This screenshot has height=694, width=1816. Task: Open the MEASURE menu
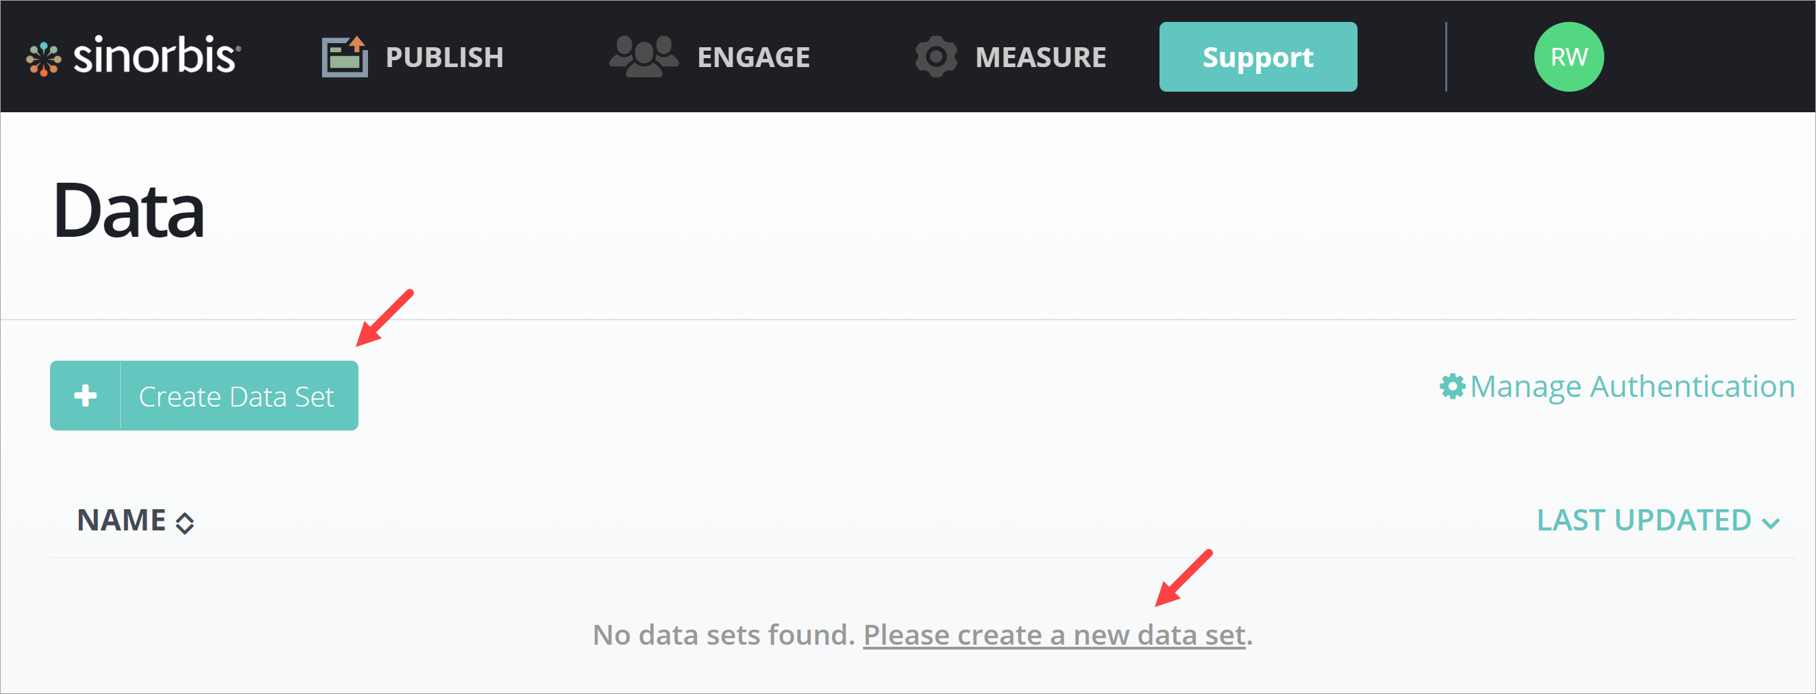point(1040,57)
